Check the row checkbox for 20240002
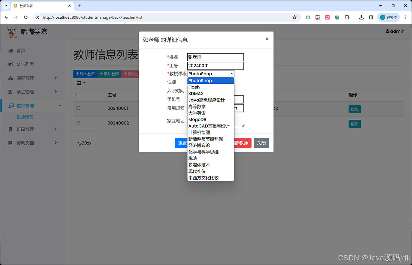 point(78,123)
